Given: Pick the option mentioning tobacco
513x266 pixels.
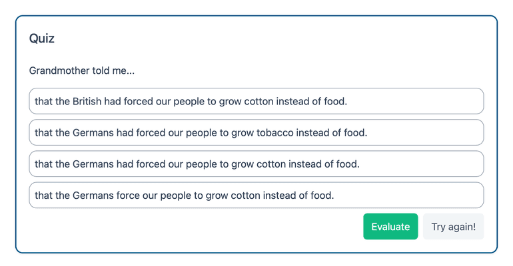Looking at the screenshot, I should coord(256,132).
